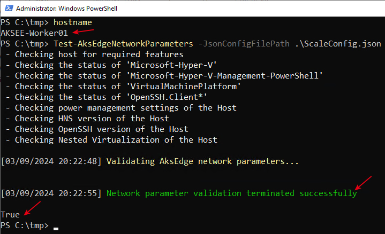Click the -JsonConfigFilePath parameter text
The height and width of the screenshot is (234, 385).
coord(244,44)
